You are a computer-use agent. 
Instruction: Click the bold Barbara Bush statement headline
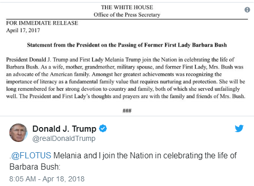127,45
